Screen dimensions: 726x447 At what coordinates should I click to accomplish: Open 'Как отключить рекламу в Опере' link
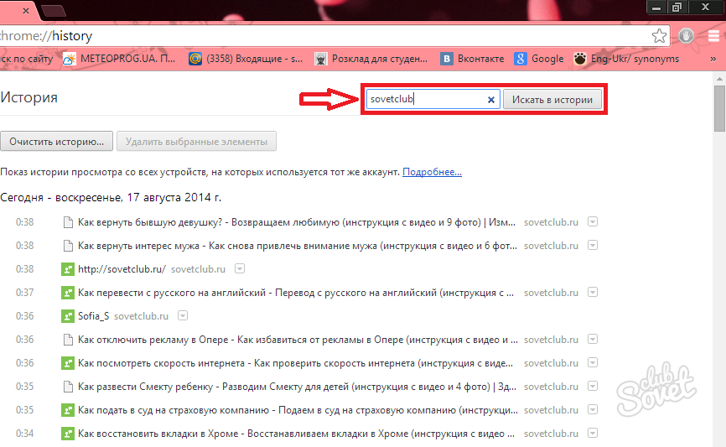click(x=298, y=340)
